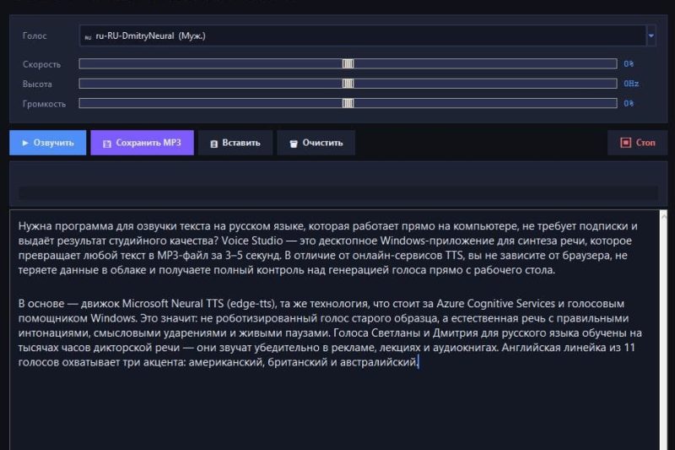Click the Вставить paste button
Screen dimensions: 675x450
click(235, 143)
